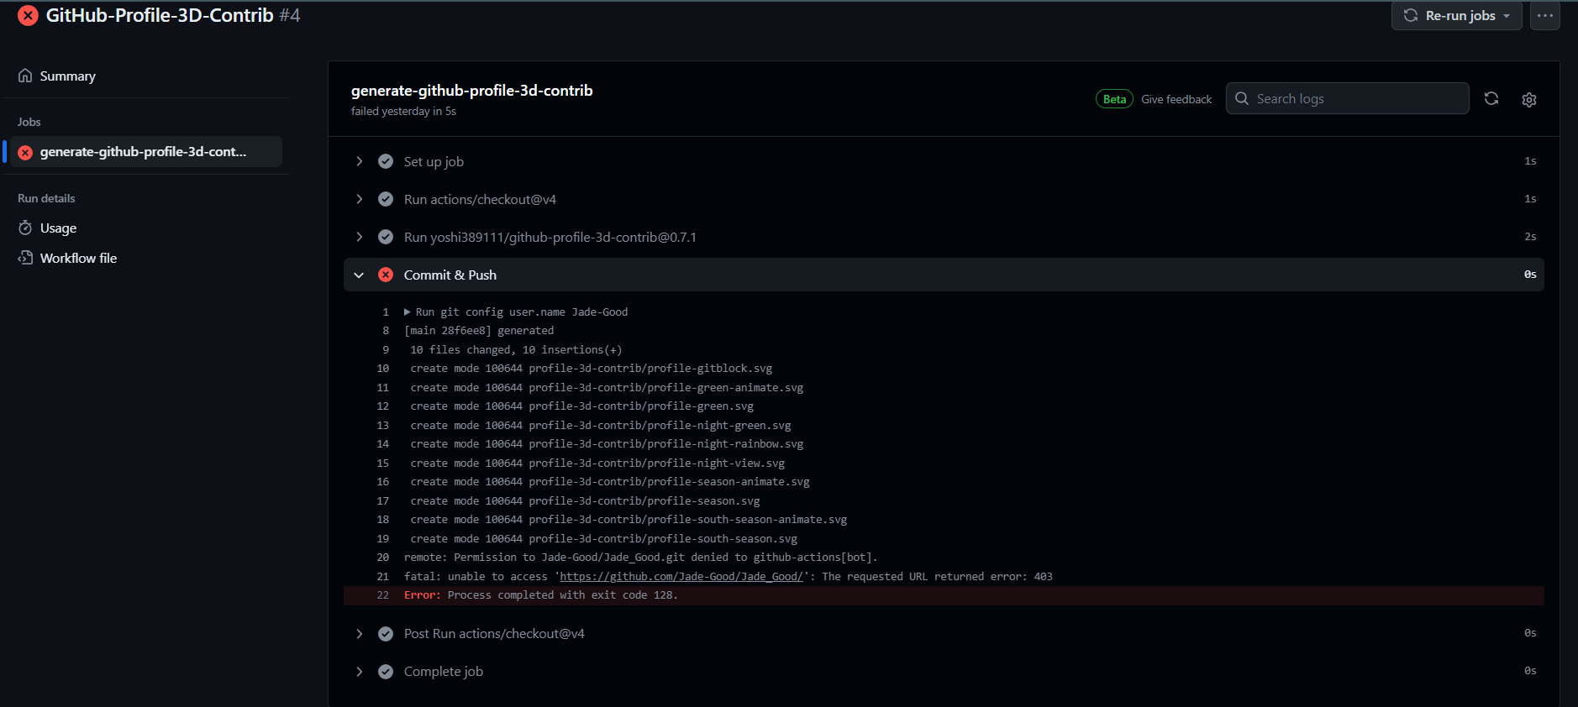
Task: Open the Usage run details
Action: (58, 228)
